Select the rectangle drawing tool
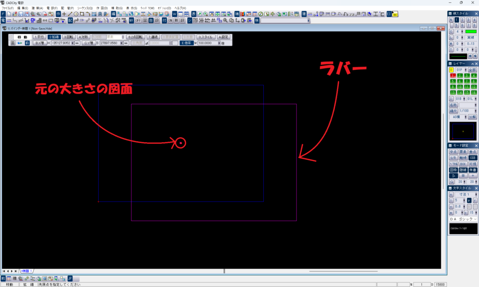 click(82, 14)
